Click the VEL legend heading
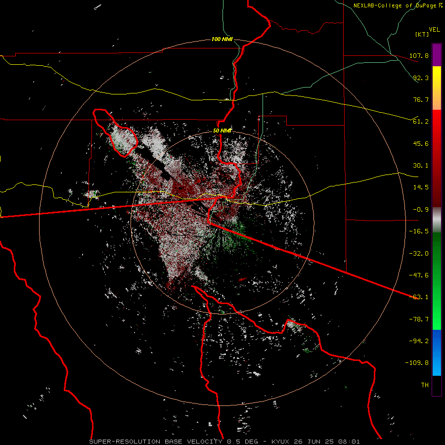This screenshot has width=445, height=445. (x=434, y=29)
